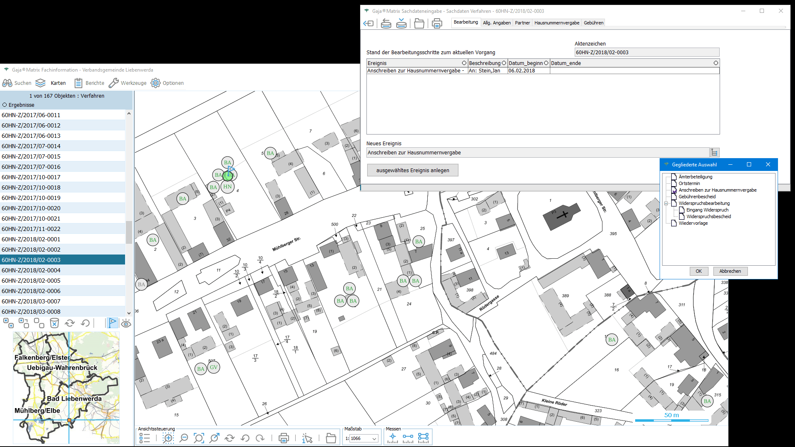Select Gebührenbescheid in the tree list
Viewport: 795px width, 447px height.
point(697,197)
